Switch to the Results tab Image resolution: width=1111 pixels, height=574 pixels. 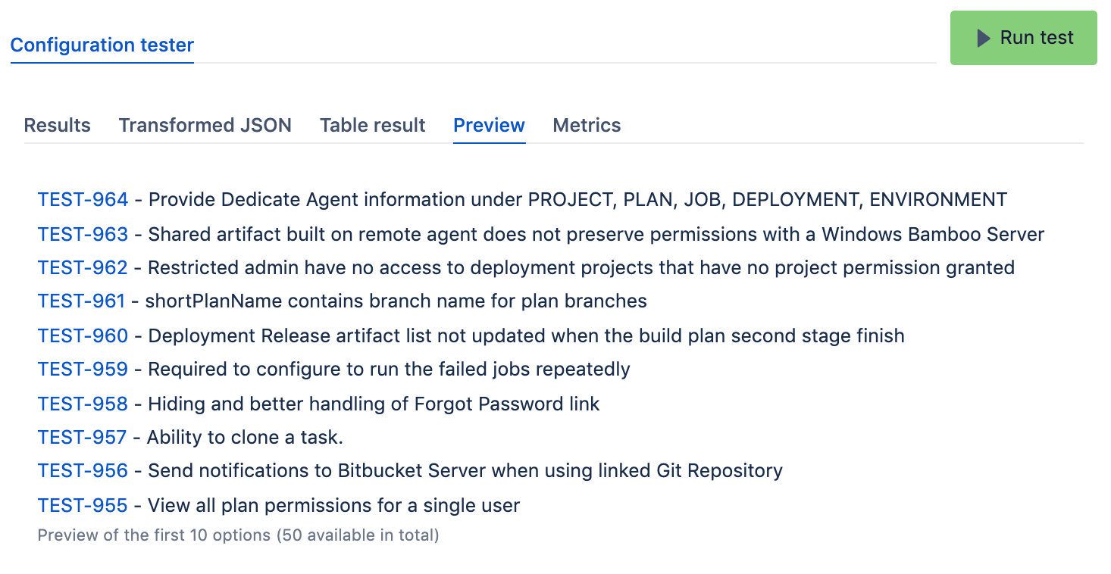coord(57,125)
